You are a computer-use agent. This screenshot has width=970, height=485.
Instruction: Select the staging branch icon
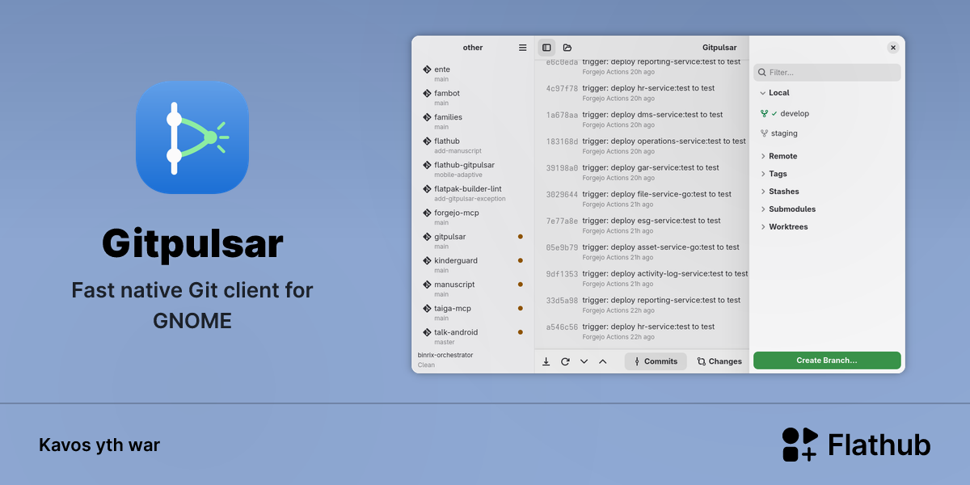click(764, 133)
